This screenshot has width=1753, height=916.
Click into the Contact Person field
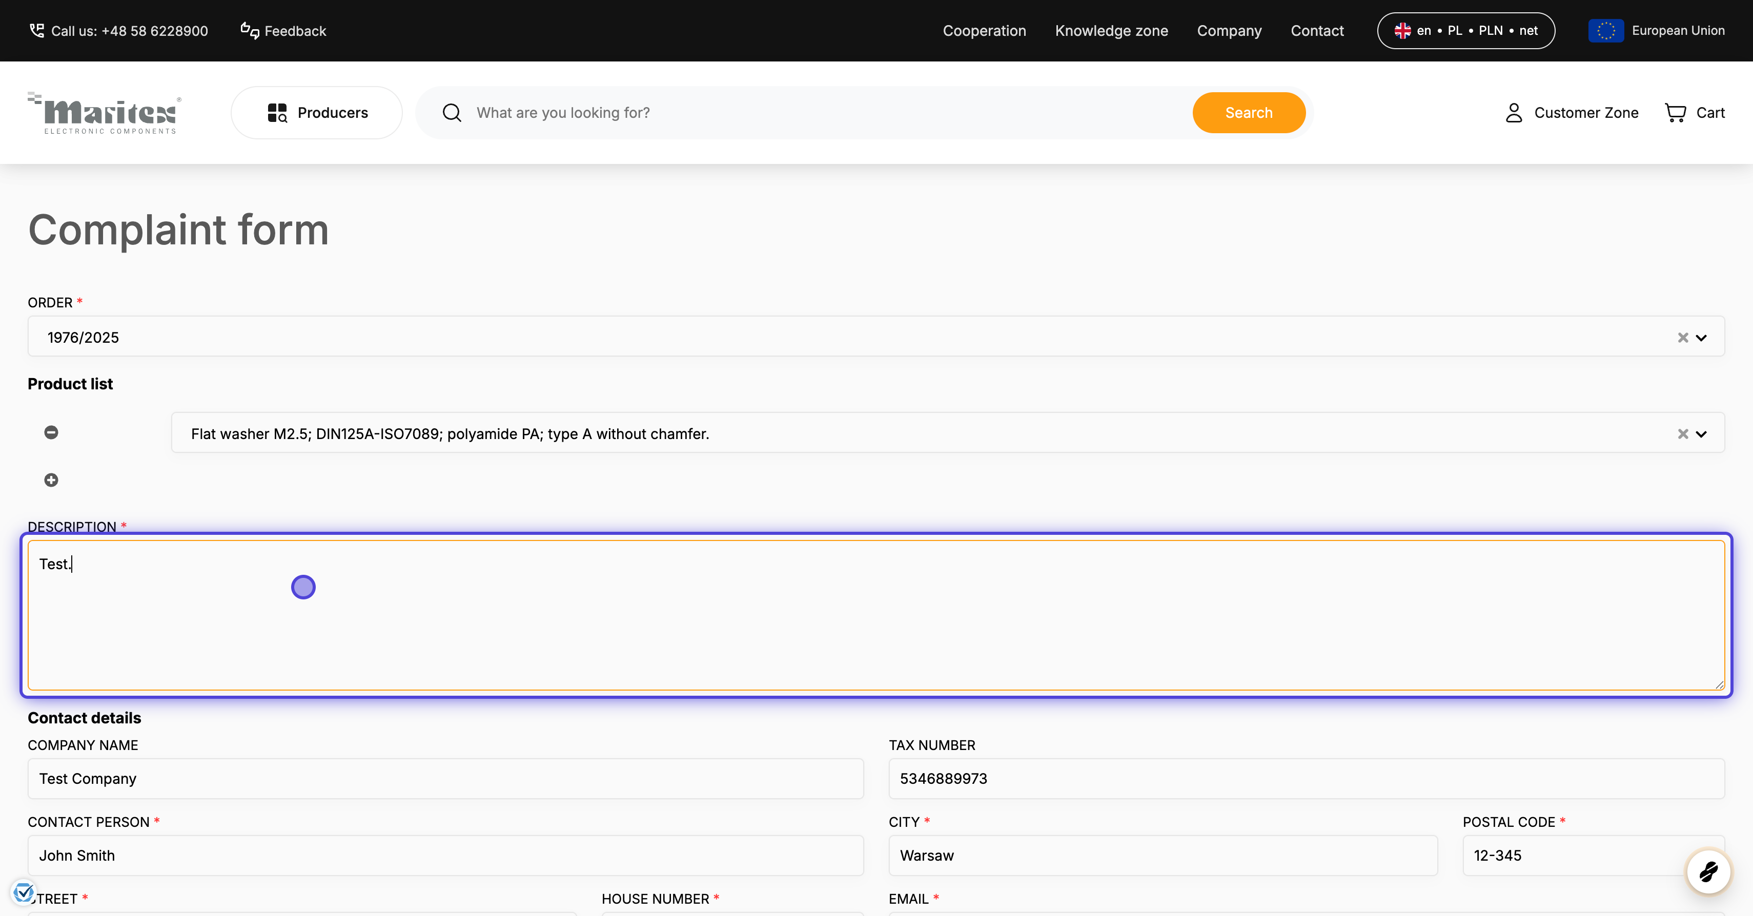pyautogui.click(x=446, y=856)
